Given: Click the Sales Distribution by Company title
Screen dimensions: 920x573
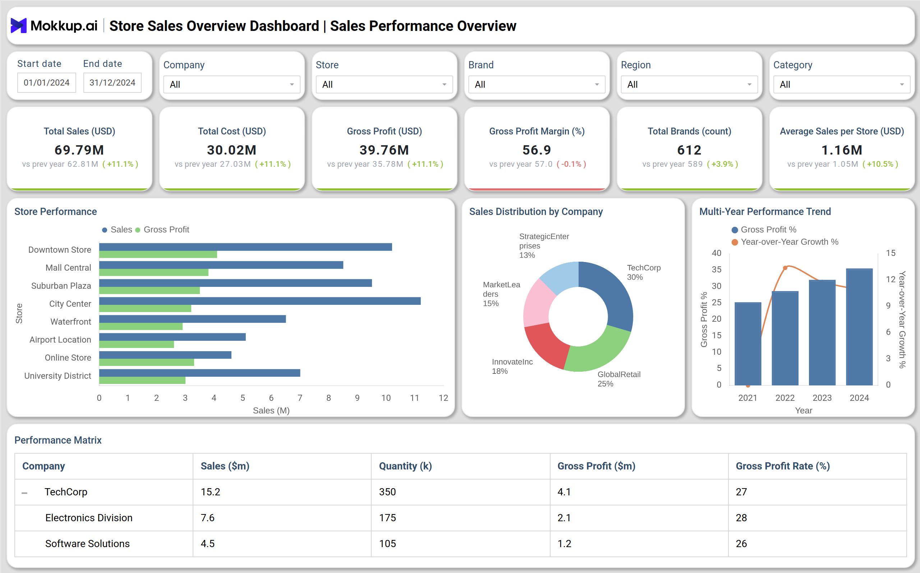Looking at the screenshot, I should [536, 211].
